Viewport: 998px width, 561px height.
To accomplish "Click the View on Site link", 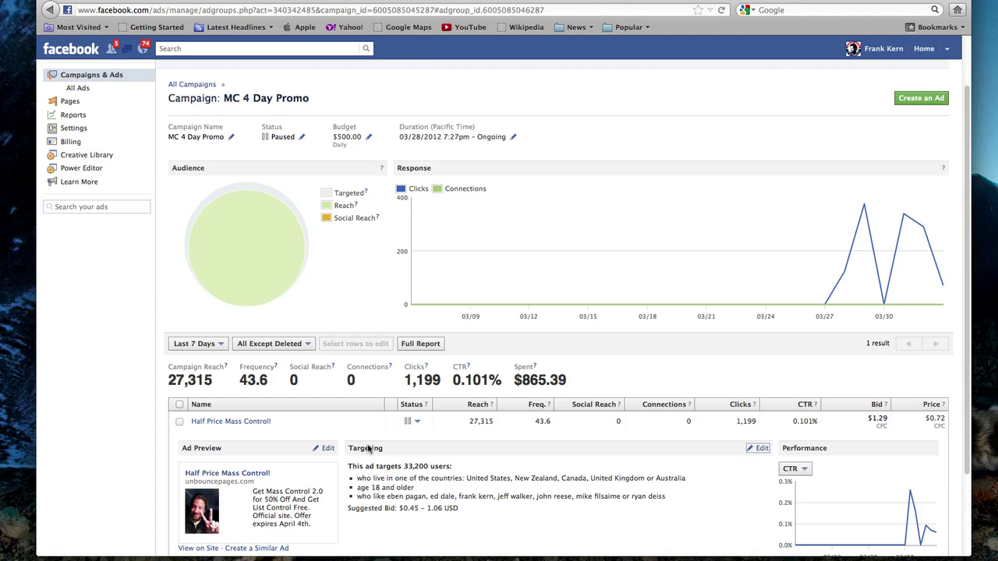I will click(x=198, y=548).
